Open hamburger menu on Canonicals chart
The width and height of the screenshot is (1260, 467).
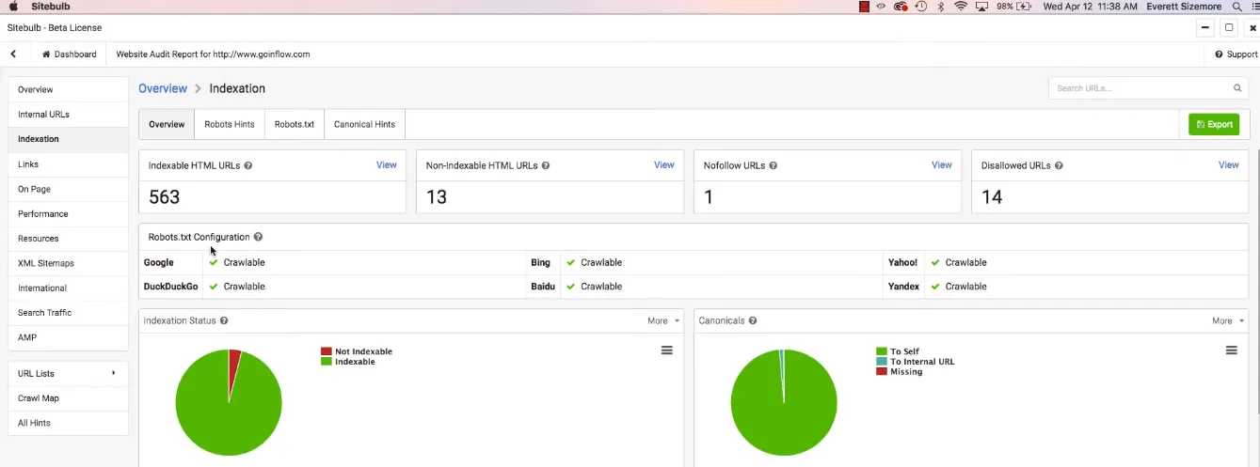tap(1231, 350)
